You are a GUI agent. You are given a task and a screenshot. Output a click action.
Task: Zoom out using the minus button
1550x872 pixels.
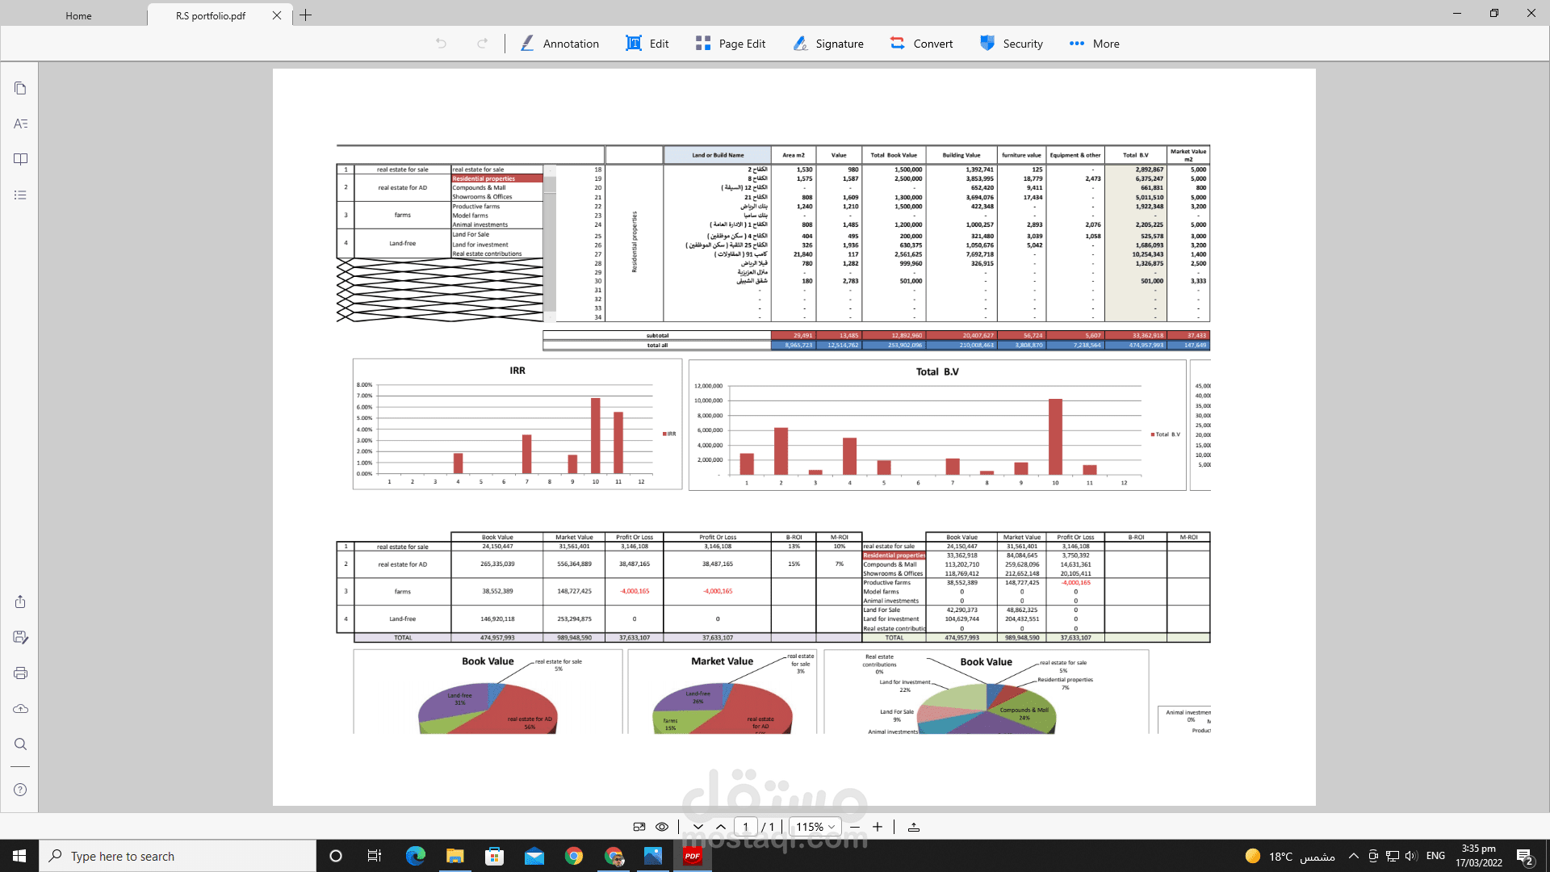click(x=855, y=827)
